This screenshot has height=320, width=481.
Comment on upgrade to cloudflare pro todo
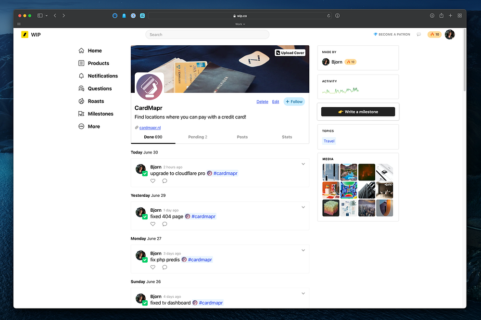165,181
